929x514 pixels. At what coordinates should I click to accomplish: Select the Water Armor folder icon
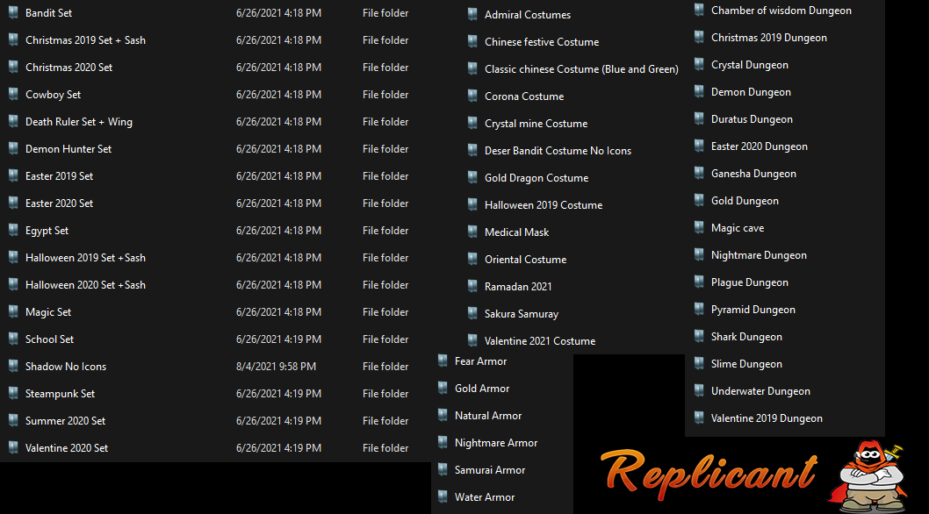point(443,496)
